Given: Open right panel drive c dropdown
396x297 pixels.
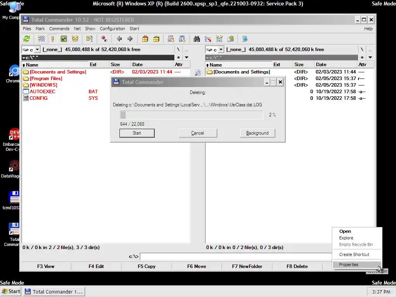Looking at the screenshot, I should [x=221, y=49].
